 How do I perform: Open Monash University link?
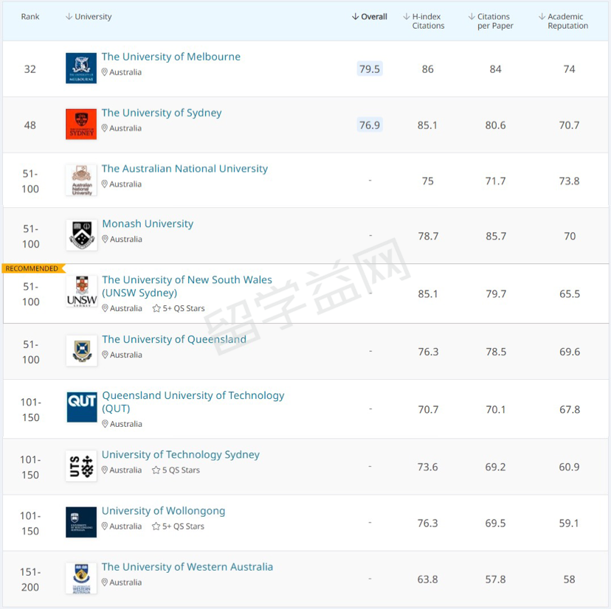pyautogui.click(x=148, y=224)
